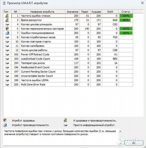This screenshot has height=148, width=146.
Task: Click legend icon for И здоровье и производительность
Action: (65, 120)
